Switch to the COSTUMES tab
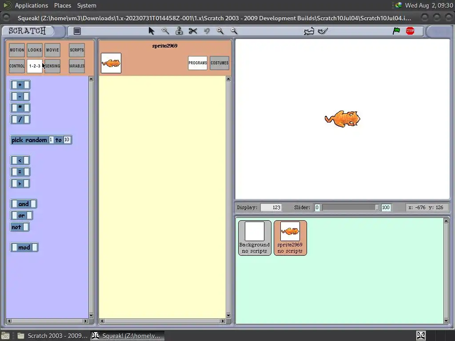 [x=220, y=63]
